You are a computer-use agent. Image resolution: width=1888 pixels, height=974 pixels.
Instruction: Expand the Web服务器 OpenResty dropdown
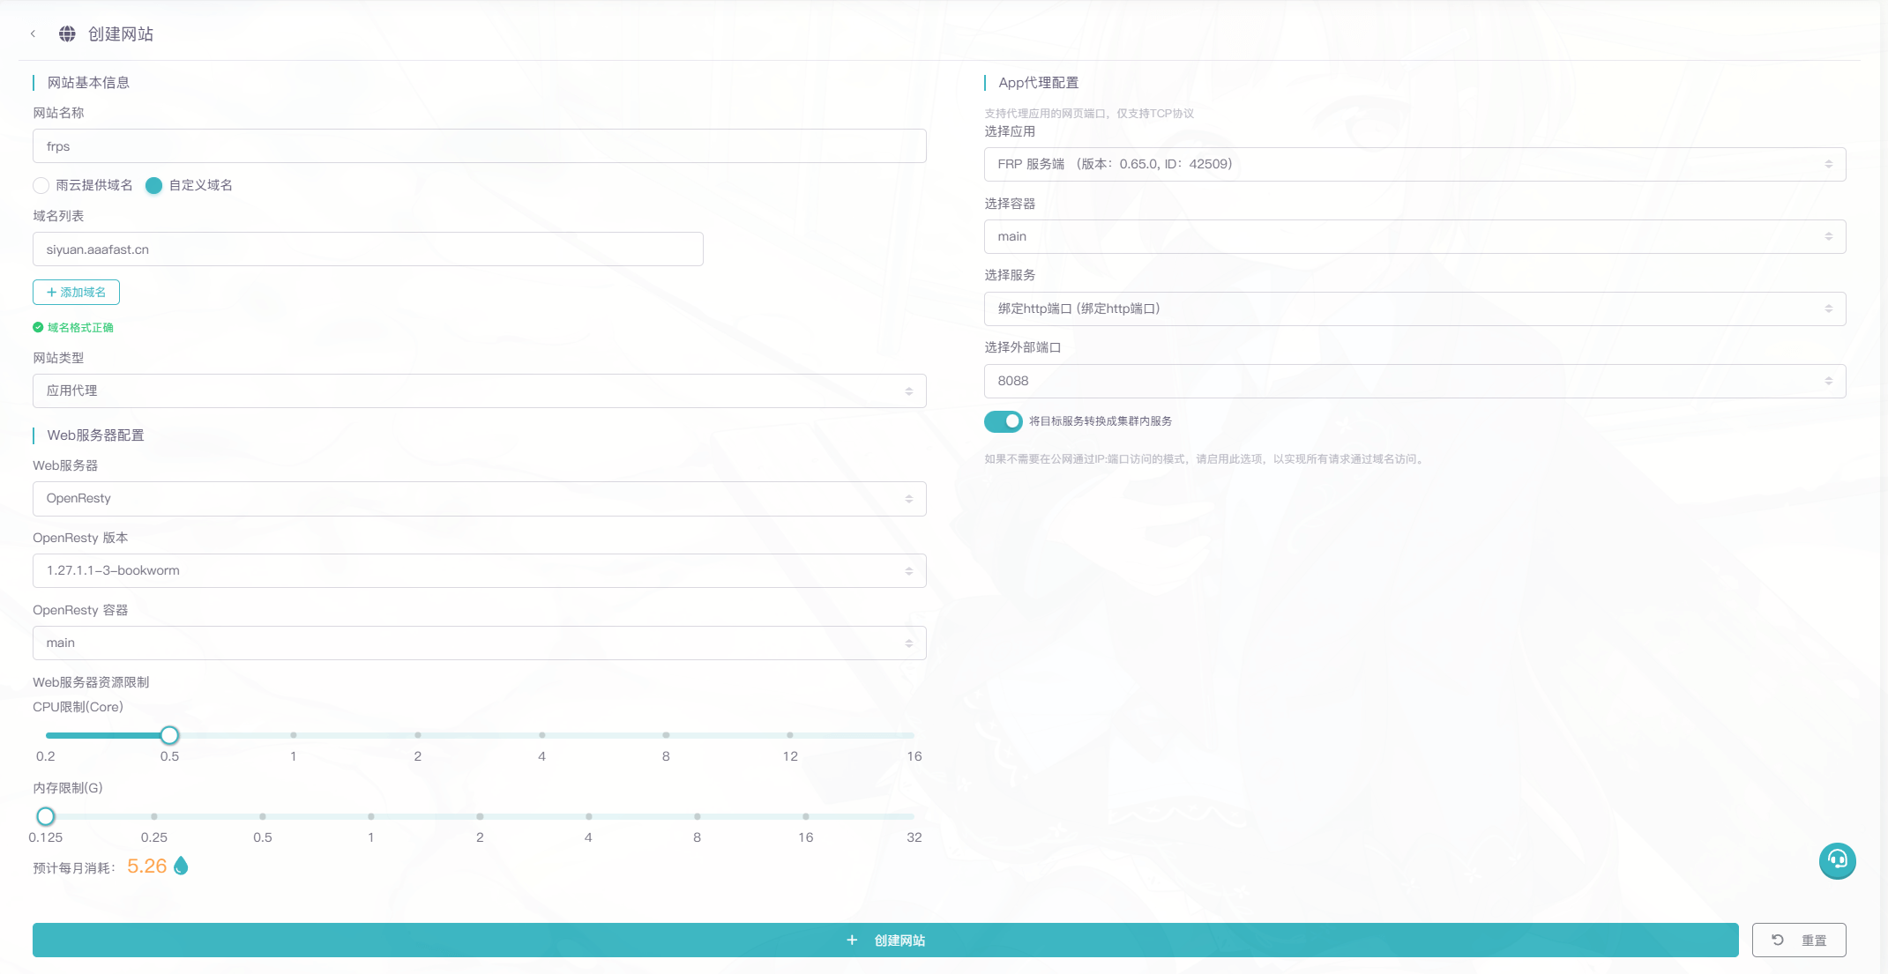[479, 499]
